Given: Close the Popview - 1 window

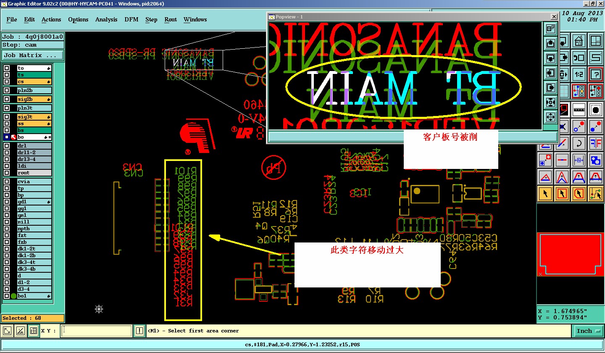Looking at the screenshot, I should click(x=554, y=16).
